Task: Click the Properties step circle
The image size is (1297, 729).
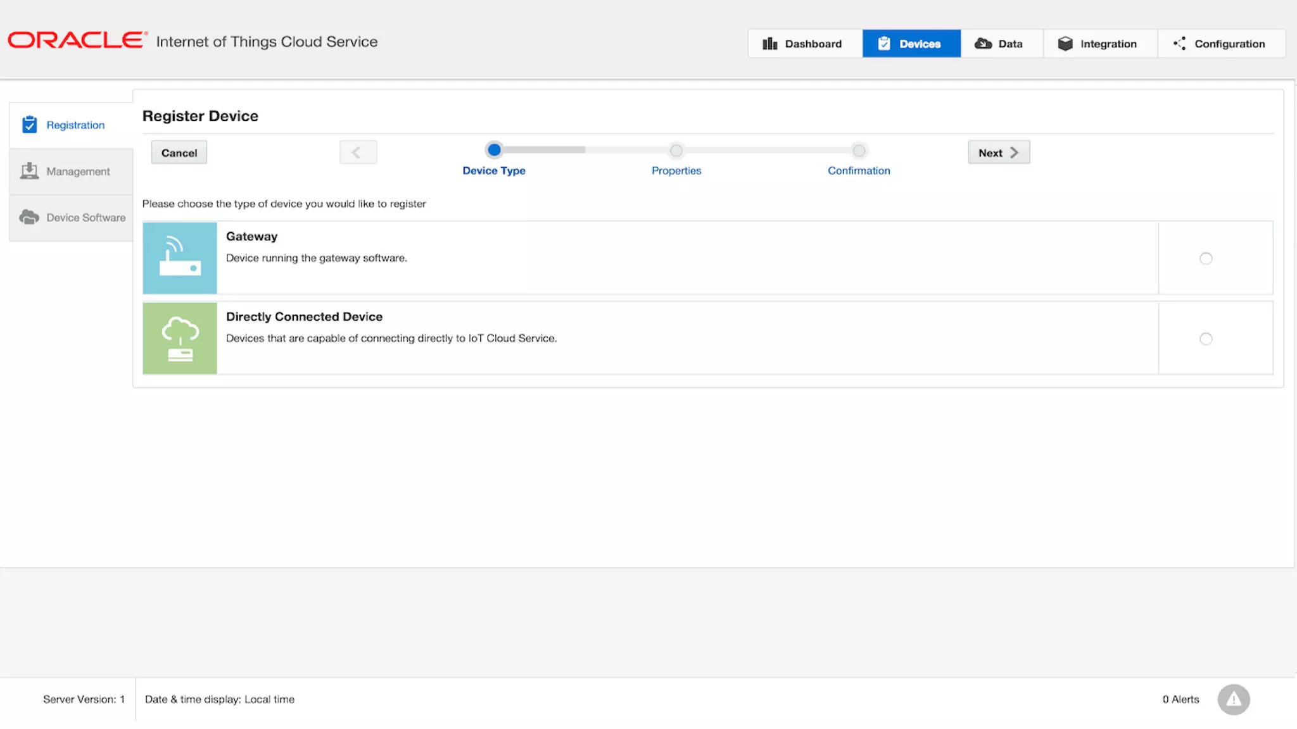Action: tap(676, 151)
